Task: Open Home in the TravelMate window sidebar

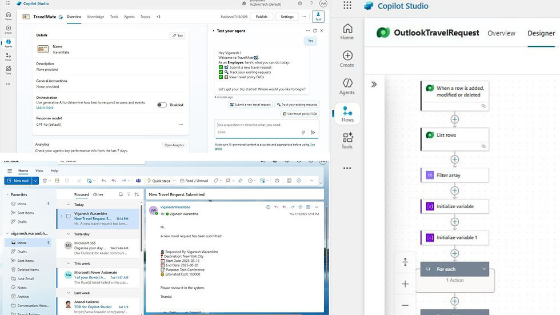Action: pyautogui.click(x=8, y=15)
